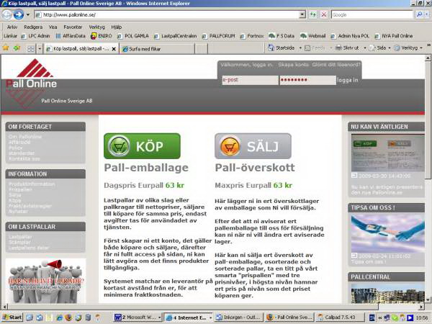
Task: Click the Refresh page icon
Action: click(x=312, y=14)
